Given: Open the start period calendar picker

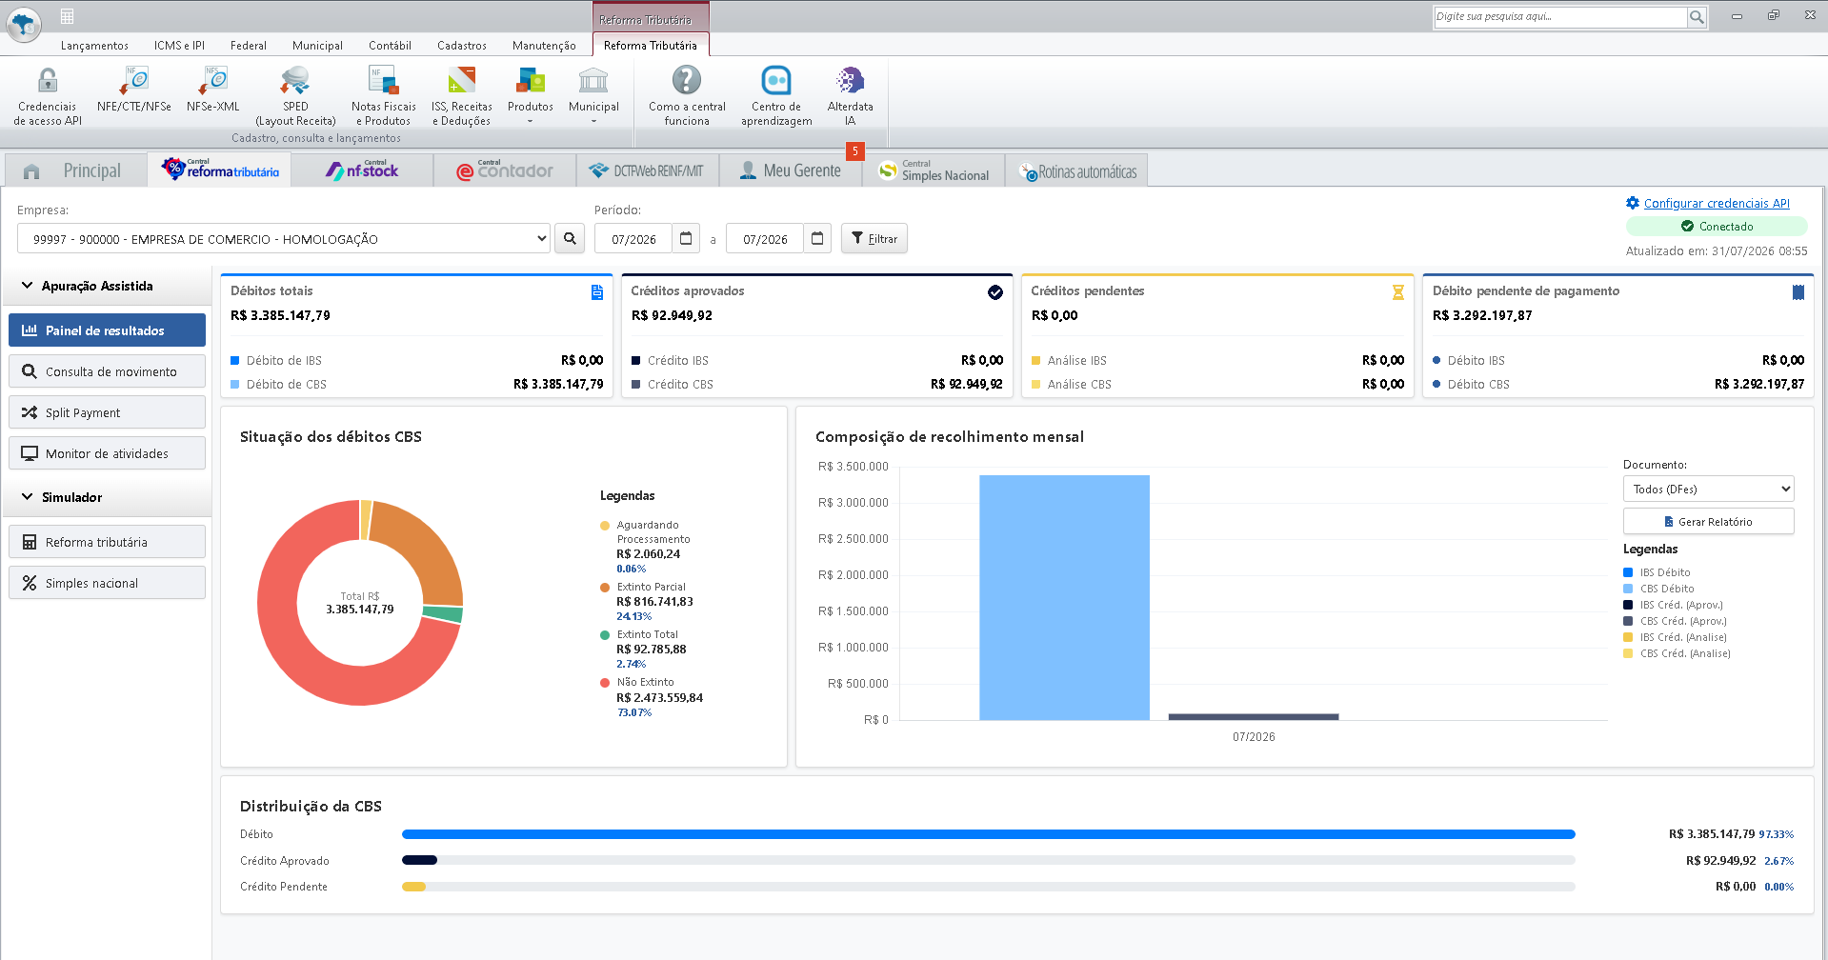Looking at the screenshot, I should tap(686, 239).
